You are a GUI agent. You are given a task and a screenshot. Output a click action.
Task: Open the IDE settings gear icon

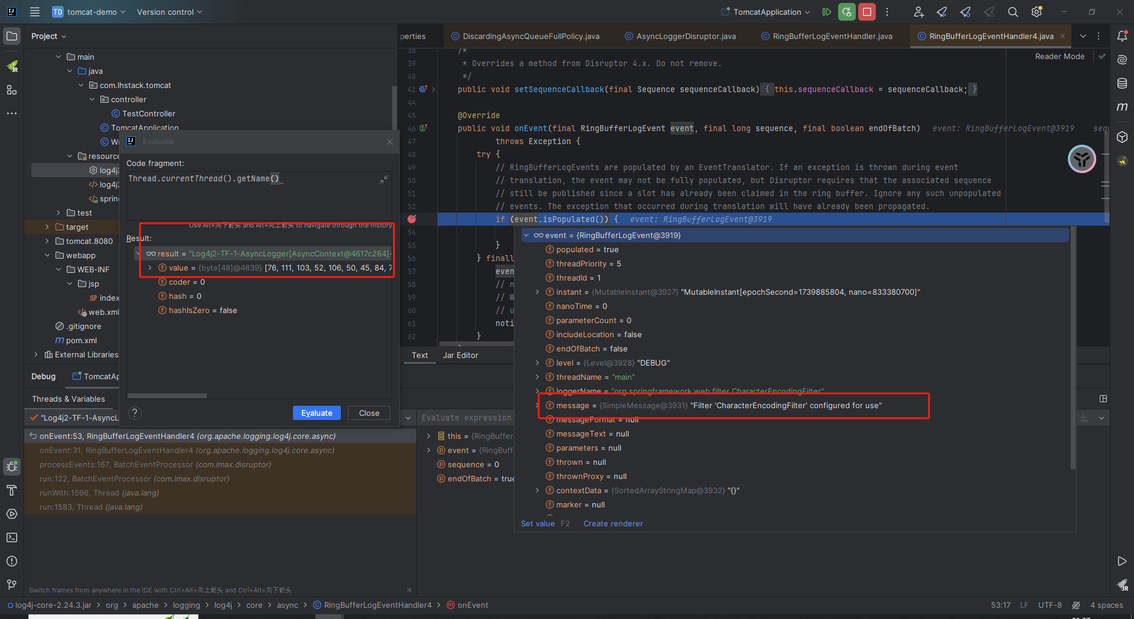1037,12
